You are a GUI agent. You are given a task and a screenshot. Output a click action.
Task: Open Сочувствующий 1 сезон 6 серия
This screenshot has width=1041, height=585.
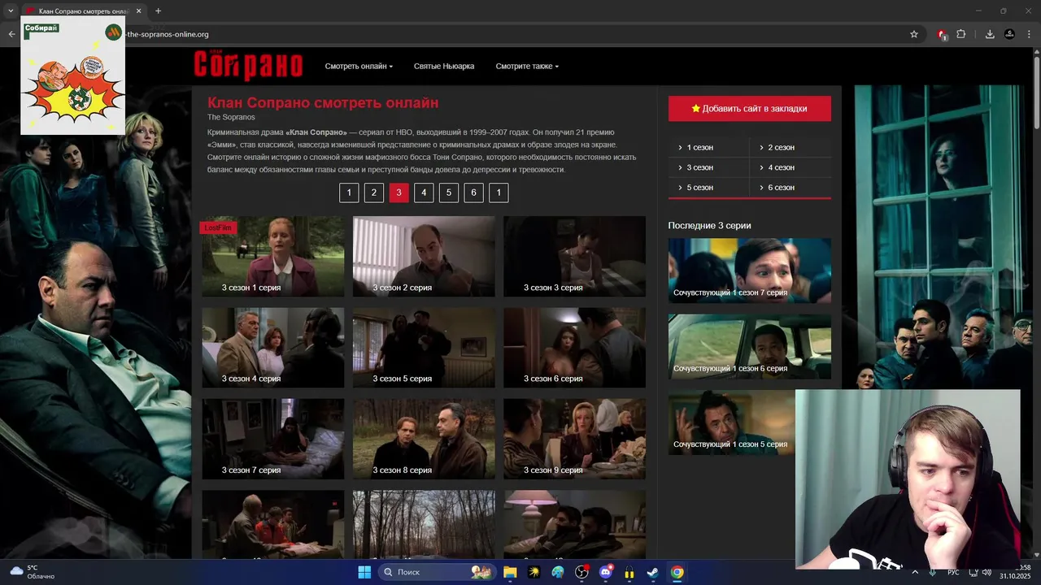click(x=750, y=346)
